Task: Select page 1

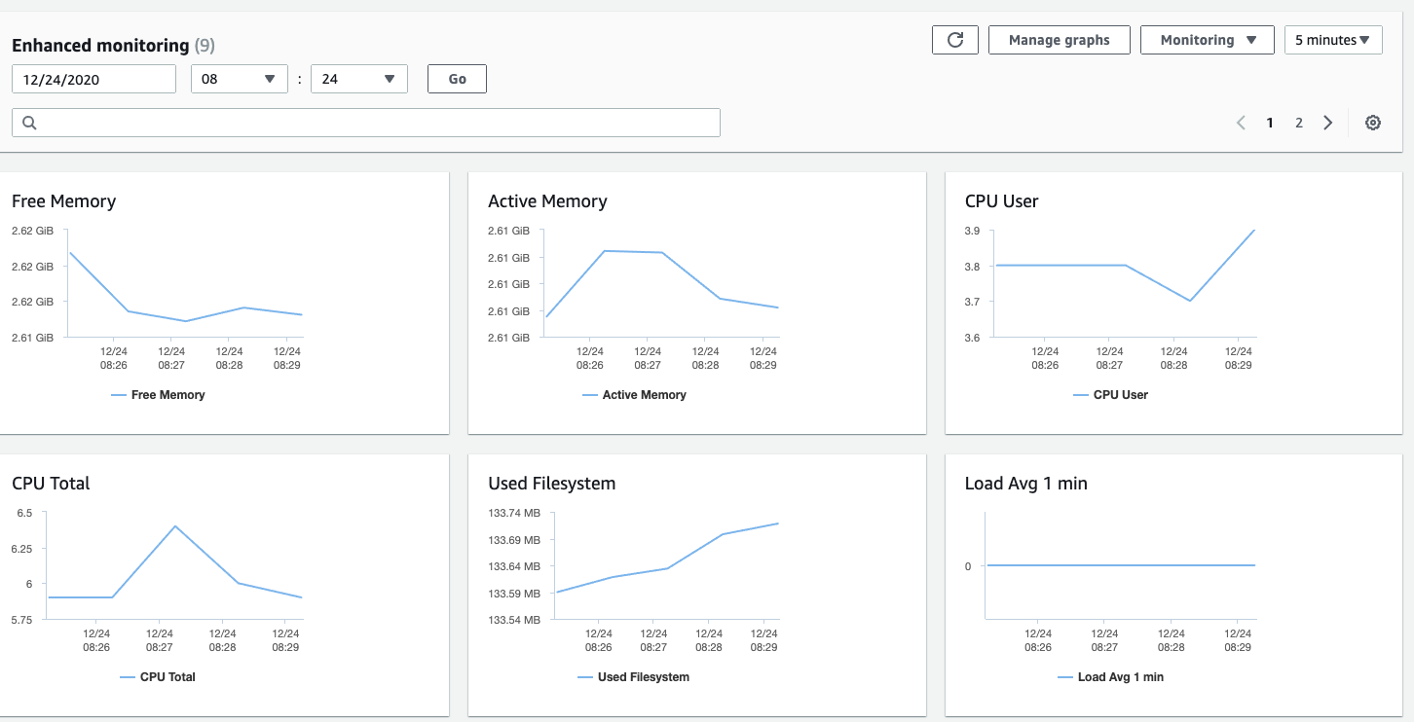Action: tap(1270, 123)
